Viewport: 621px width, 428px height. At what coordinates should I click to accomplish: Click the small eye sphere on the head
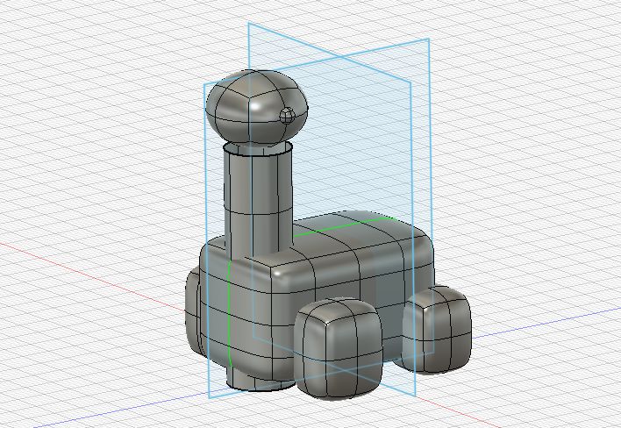coord(287,116)
